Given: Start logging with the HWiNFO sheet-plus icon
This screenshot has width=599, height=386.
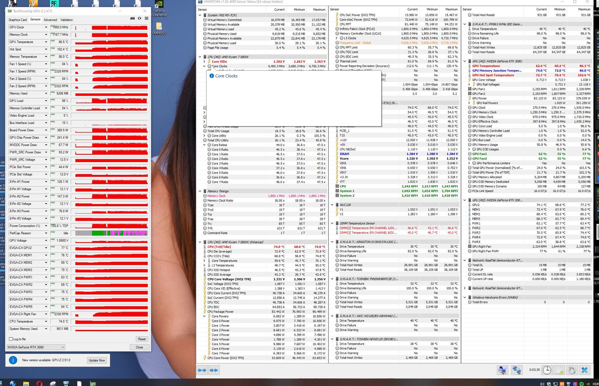Looking at the screenshot, I should 560,370.
